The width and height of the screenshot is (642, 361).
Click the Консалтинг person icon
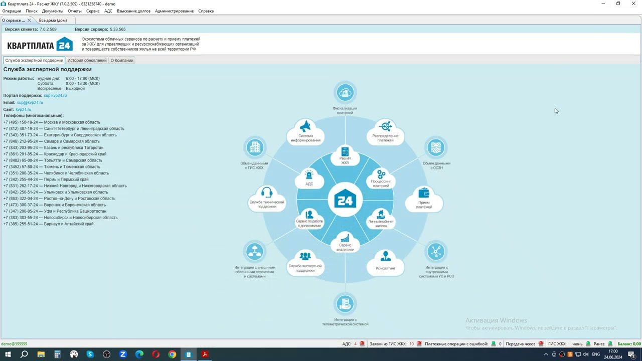[x=386, y=256]
